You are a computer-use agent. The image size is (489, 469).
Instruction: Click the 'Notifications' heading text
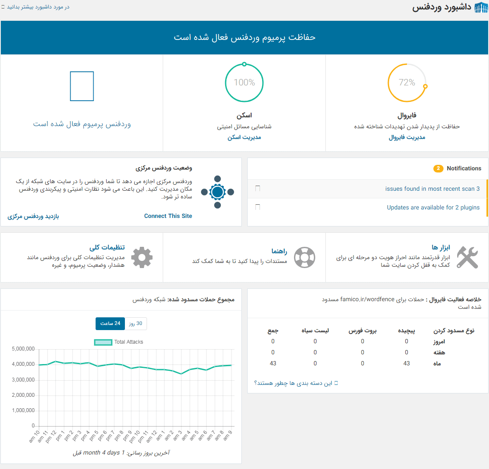point(464,168)
